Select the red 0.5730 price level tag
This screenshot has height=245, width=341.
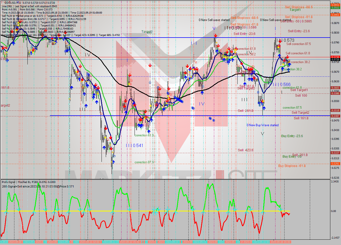click(x=335, y=57)
